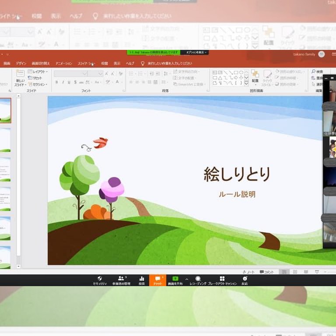Toggle the ノート (Notes) pane
This screenshot has height=336, width=336.
point(248,272)
